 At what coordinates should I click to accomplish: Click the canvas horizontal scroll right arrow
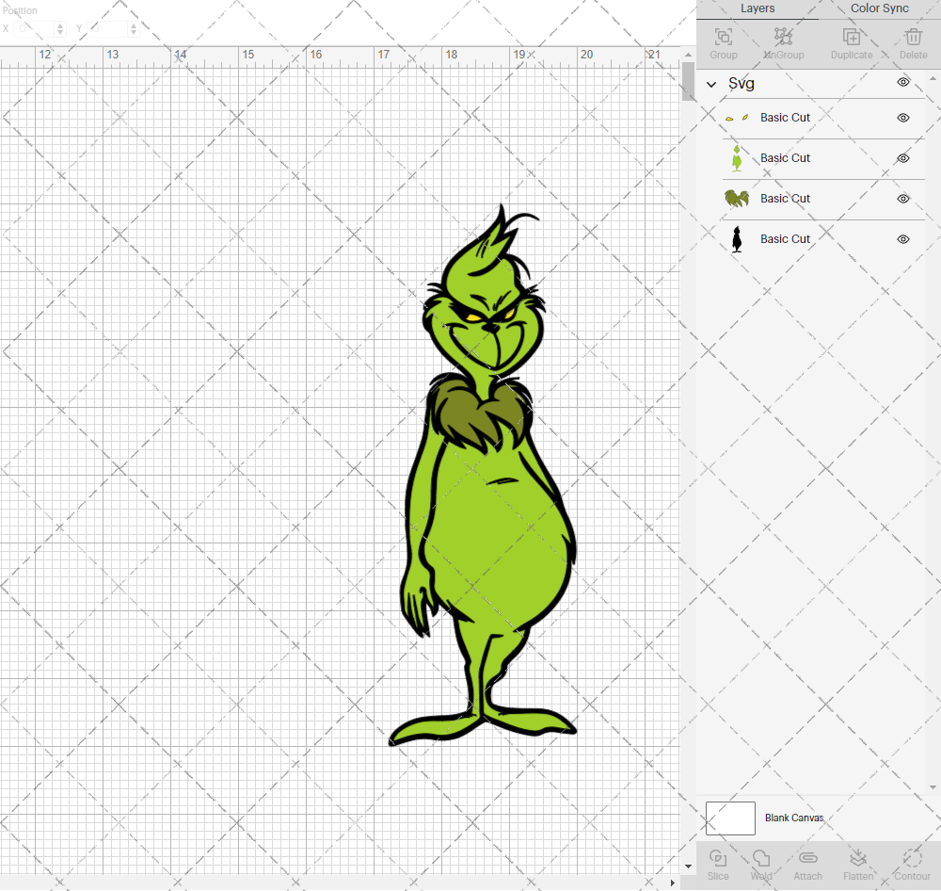tap(673, 883)
